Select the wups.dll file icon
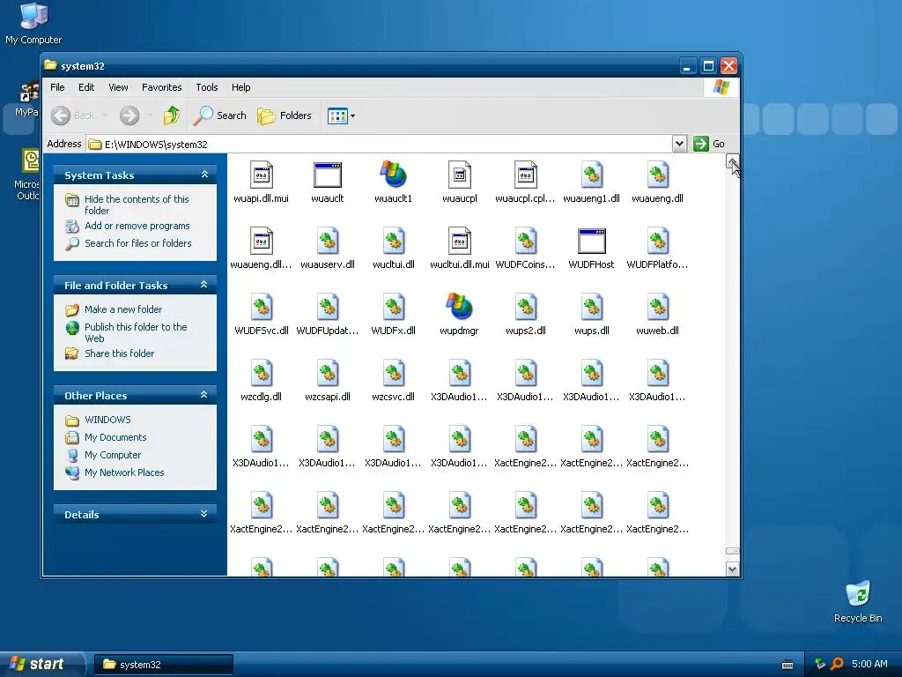902x677 pixels. (x=591, y=307)
